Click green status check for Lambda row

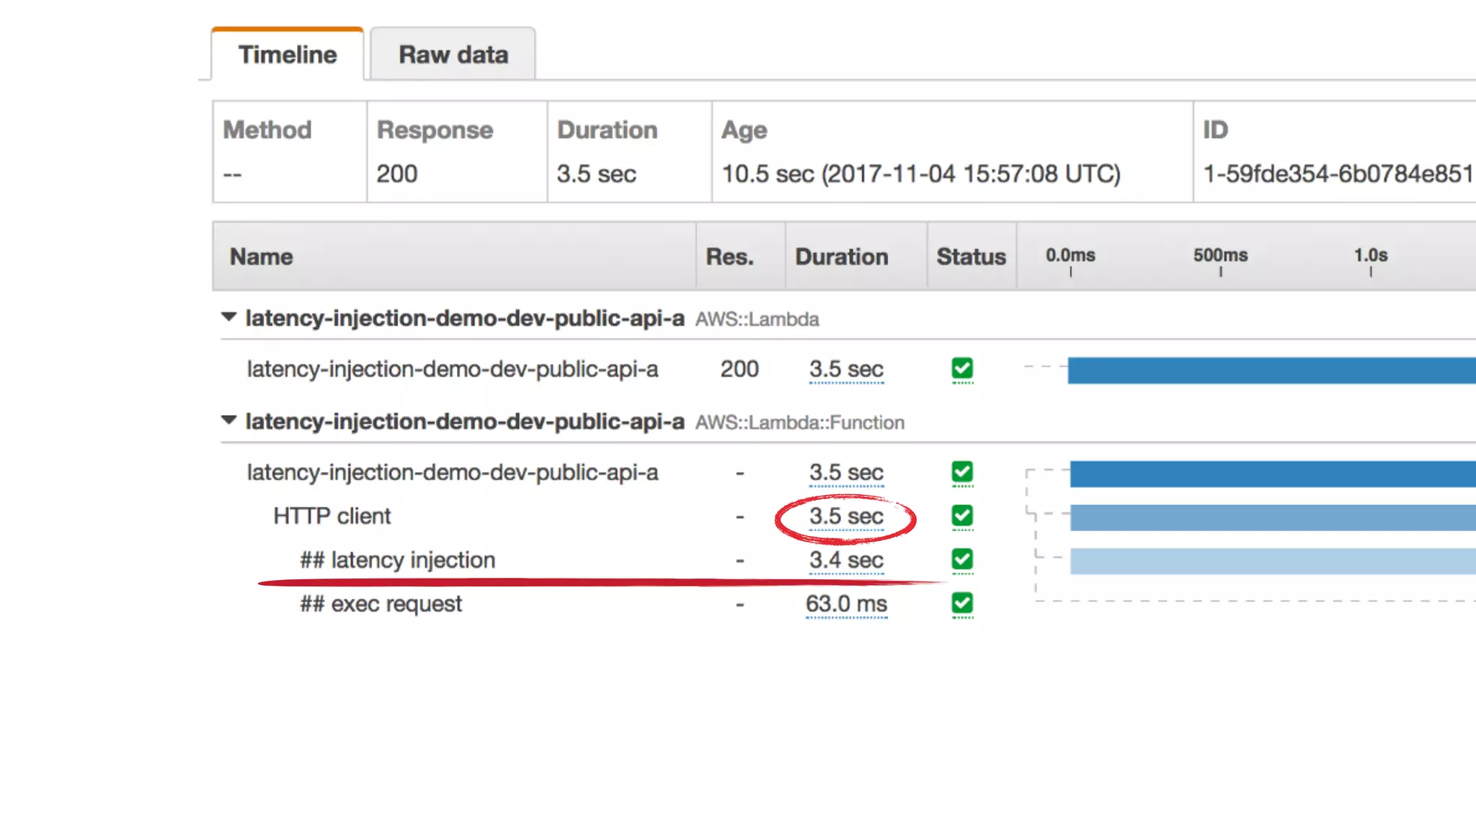pyautogui.click(x=962, y=368)
